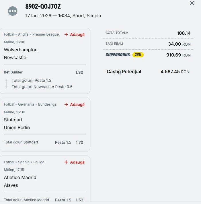The height and width of the screenshot is (204, 201).
Task: Select the Total goluri: Peste 1.5 leg
Action: (31, 80)
